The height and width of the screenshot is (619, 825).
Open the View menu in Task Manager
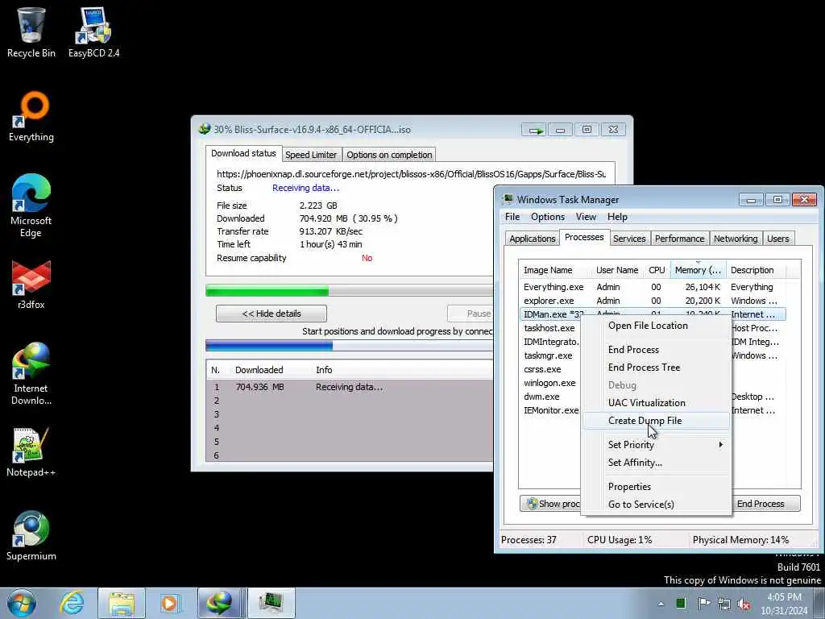(586, 217)
